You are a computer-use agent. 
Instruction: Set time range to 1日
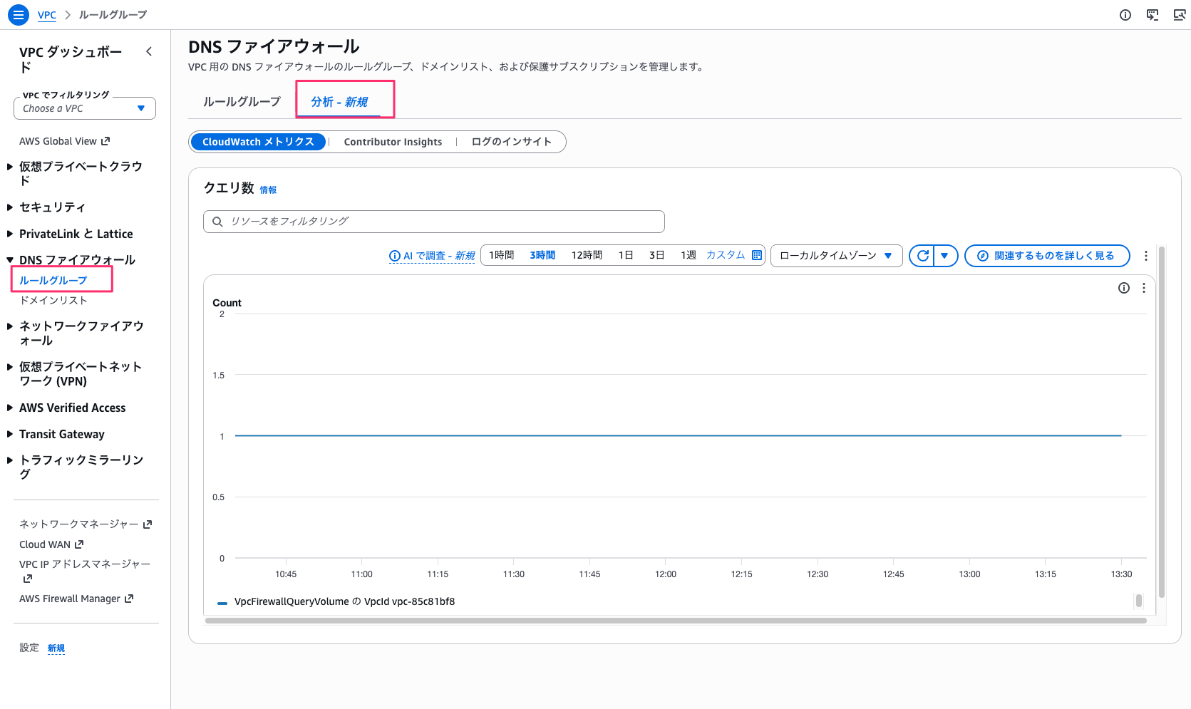(x=626, y=255)
